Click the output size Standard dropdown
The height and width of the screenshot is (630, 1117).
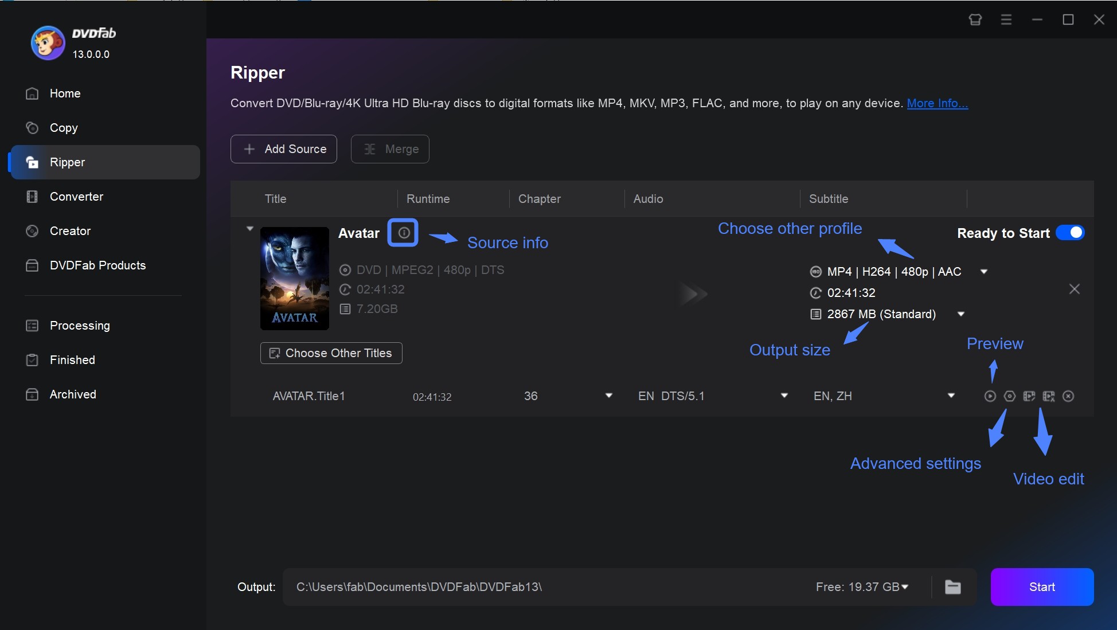pos(962,314)
